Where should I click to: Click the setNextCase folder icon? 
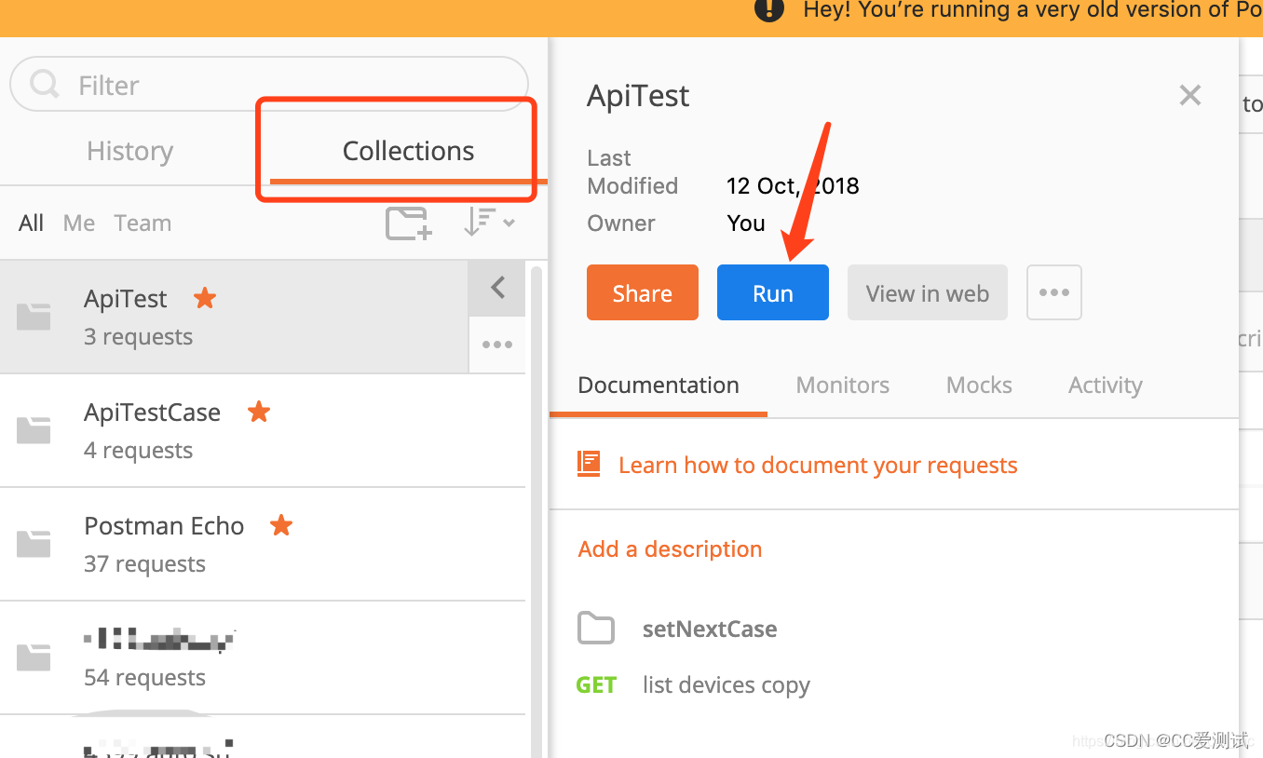click(x=596, y=629)
